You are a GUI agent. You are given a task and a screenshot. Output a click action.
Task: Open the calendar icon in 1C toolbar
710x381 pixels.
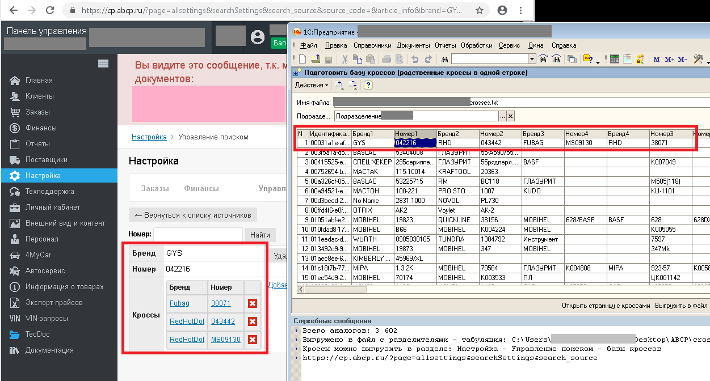627,59
